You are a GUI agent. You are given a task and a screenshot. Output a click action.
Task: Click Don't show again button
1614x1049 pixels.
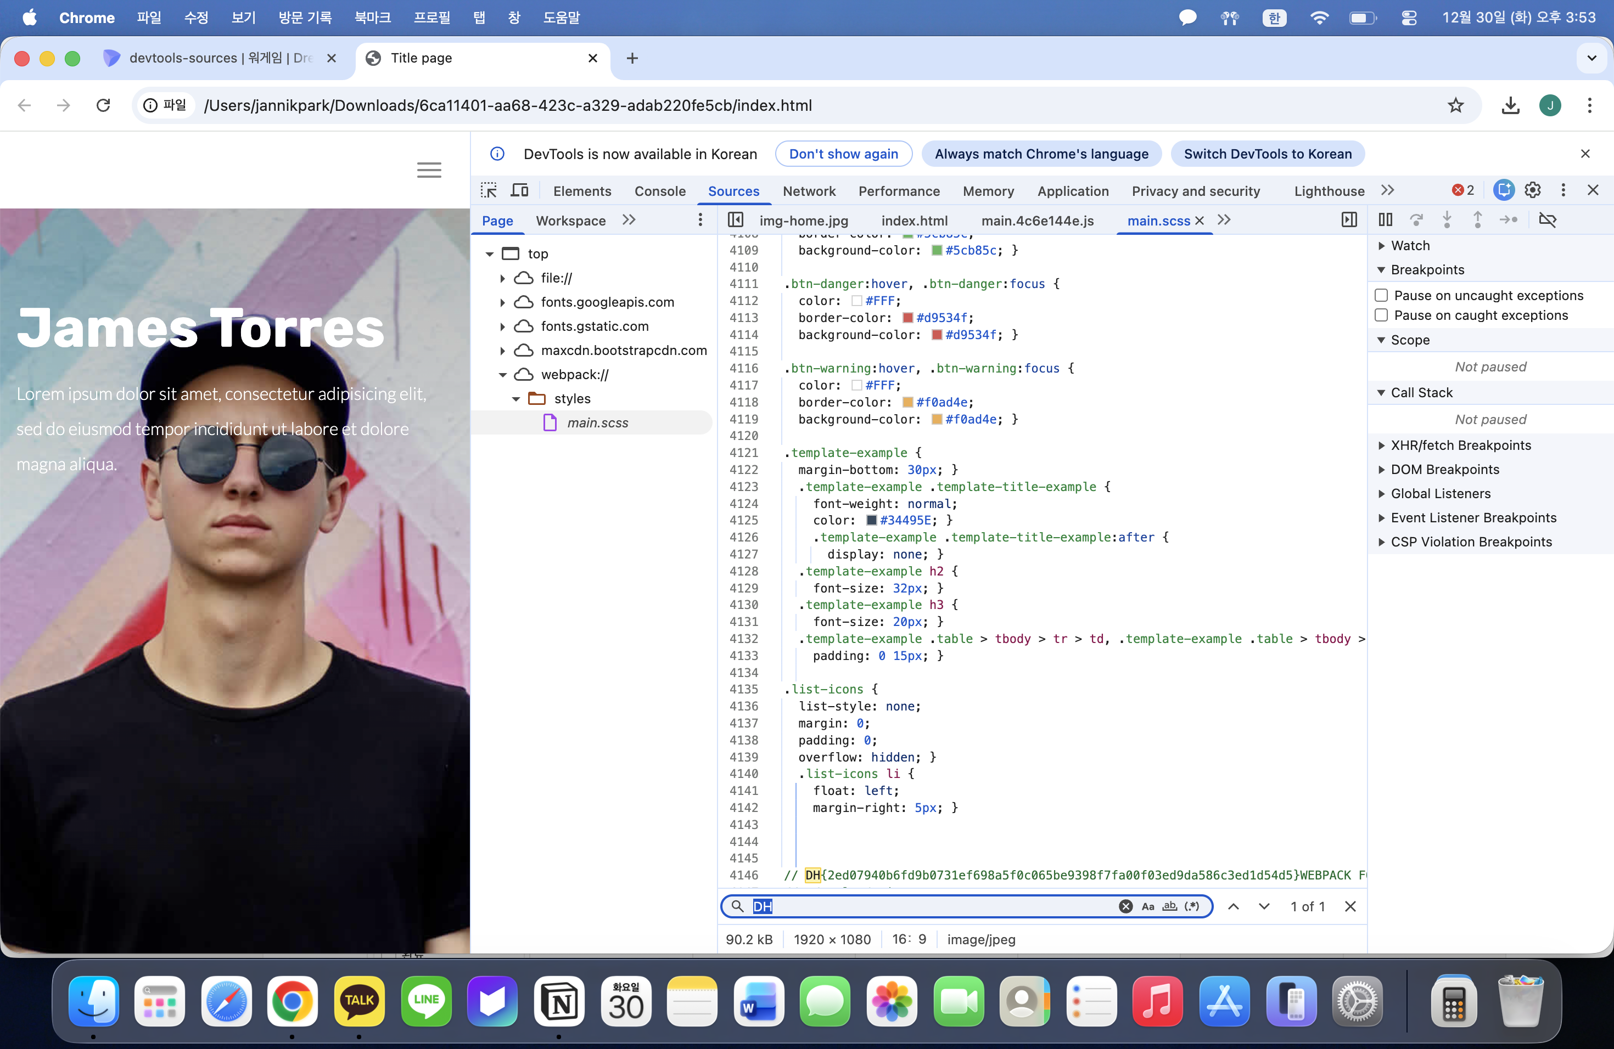(x=843, y=154)
